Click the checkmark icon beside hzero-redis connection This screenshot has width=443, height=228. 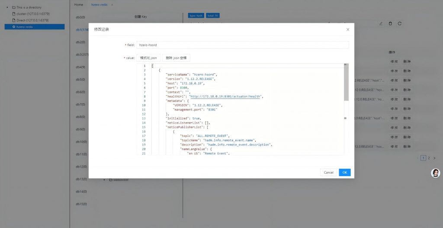click(14, 27)
